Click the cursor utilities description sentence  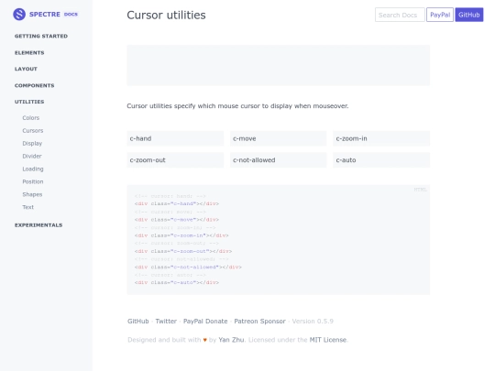point(237,106)
